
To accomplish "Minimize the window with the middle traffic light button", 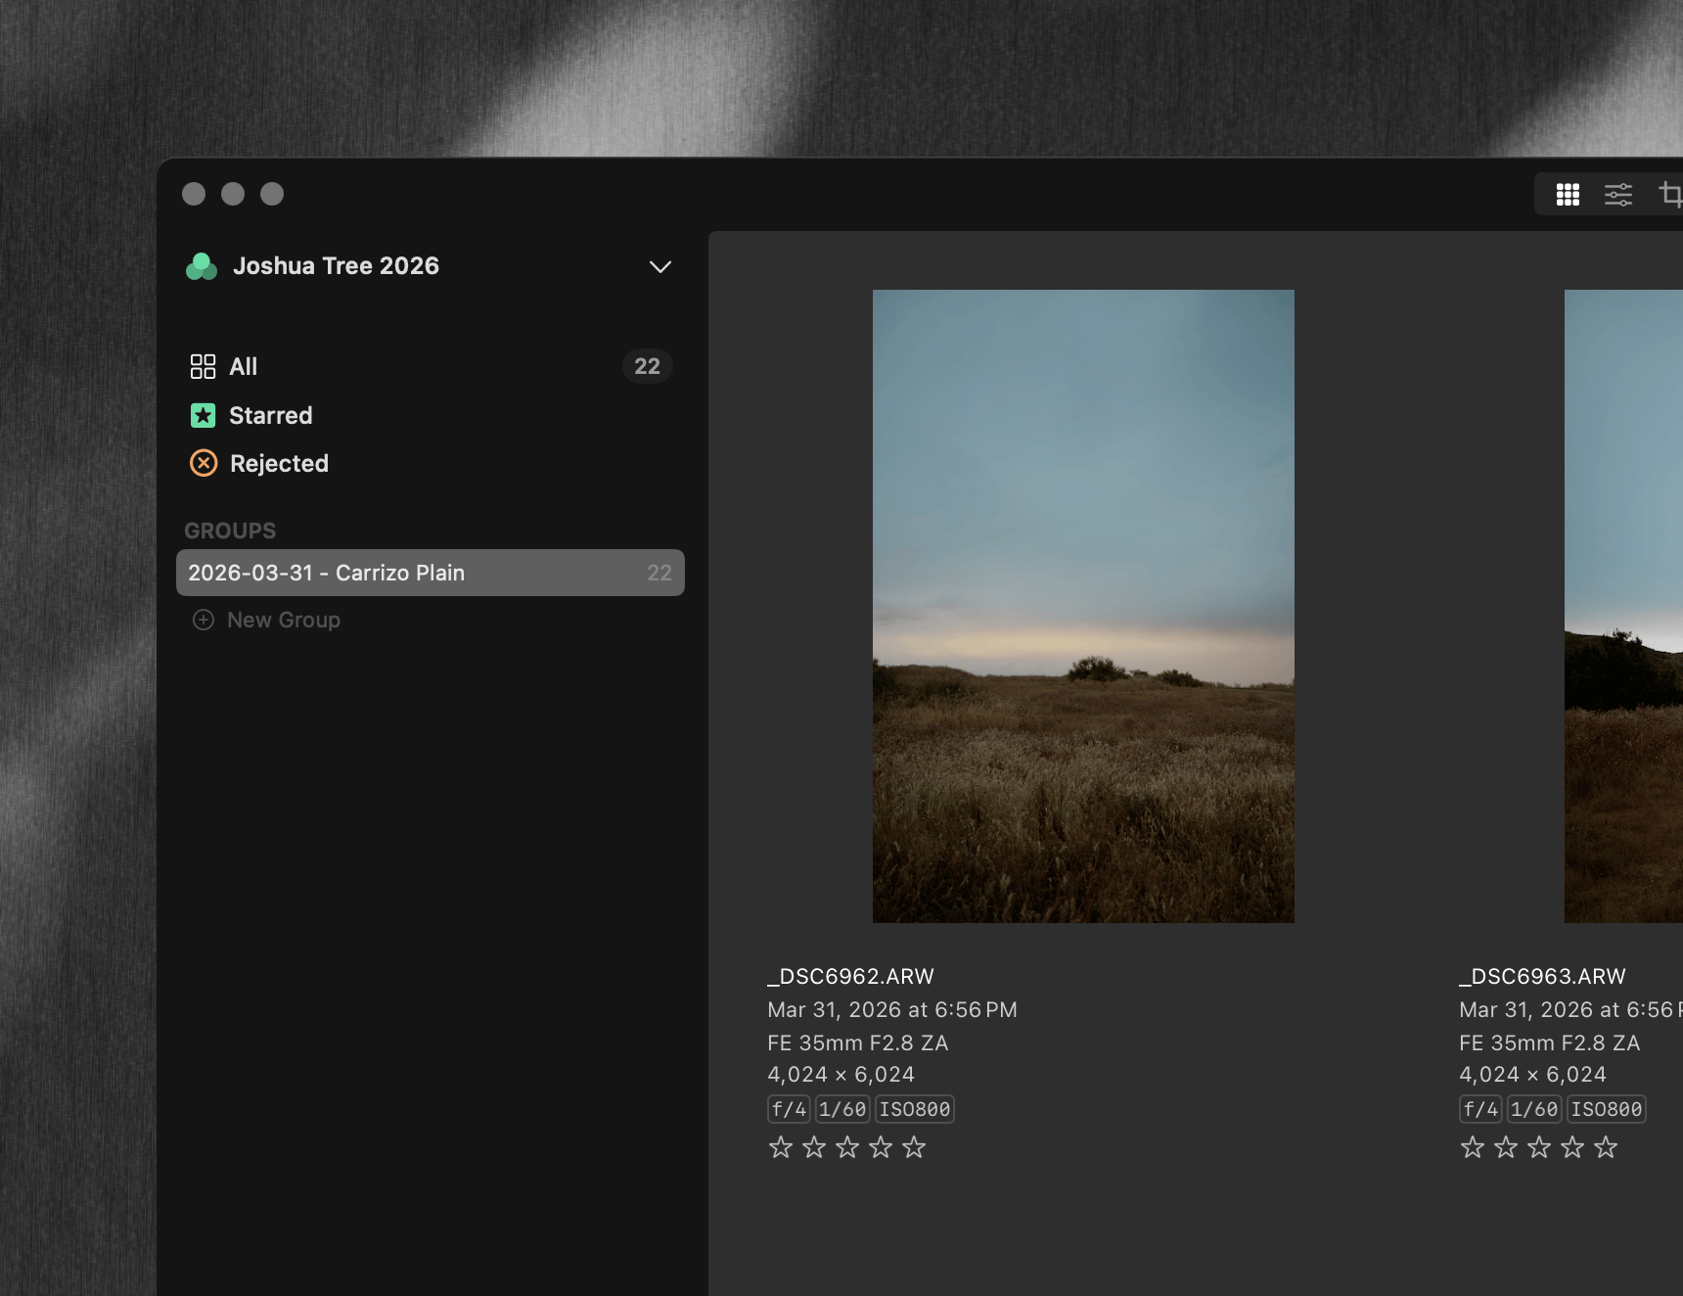I will 233,194.
